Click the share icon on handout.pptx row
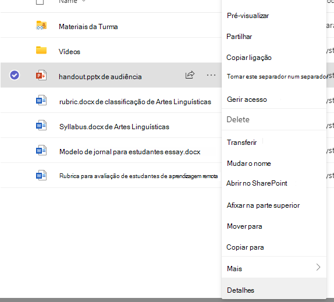The height and width of the screenshot is (302, 334). click(x=190, y=75)
